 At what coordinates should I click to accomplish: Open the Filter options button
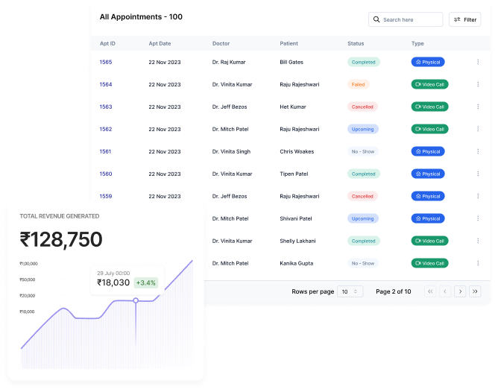click(x=464, y=20)
